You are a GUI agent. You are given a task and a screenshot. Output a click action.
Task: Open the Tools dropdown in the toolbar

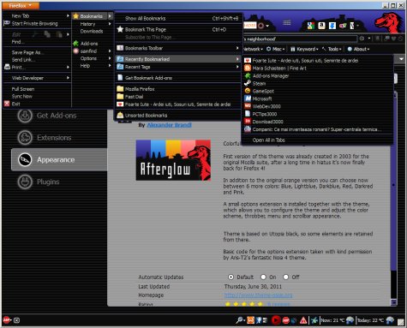[332, 49]
